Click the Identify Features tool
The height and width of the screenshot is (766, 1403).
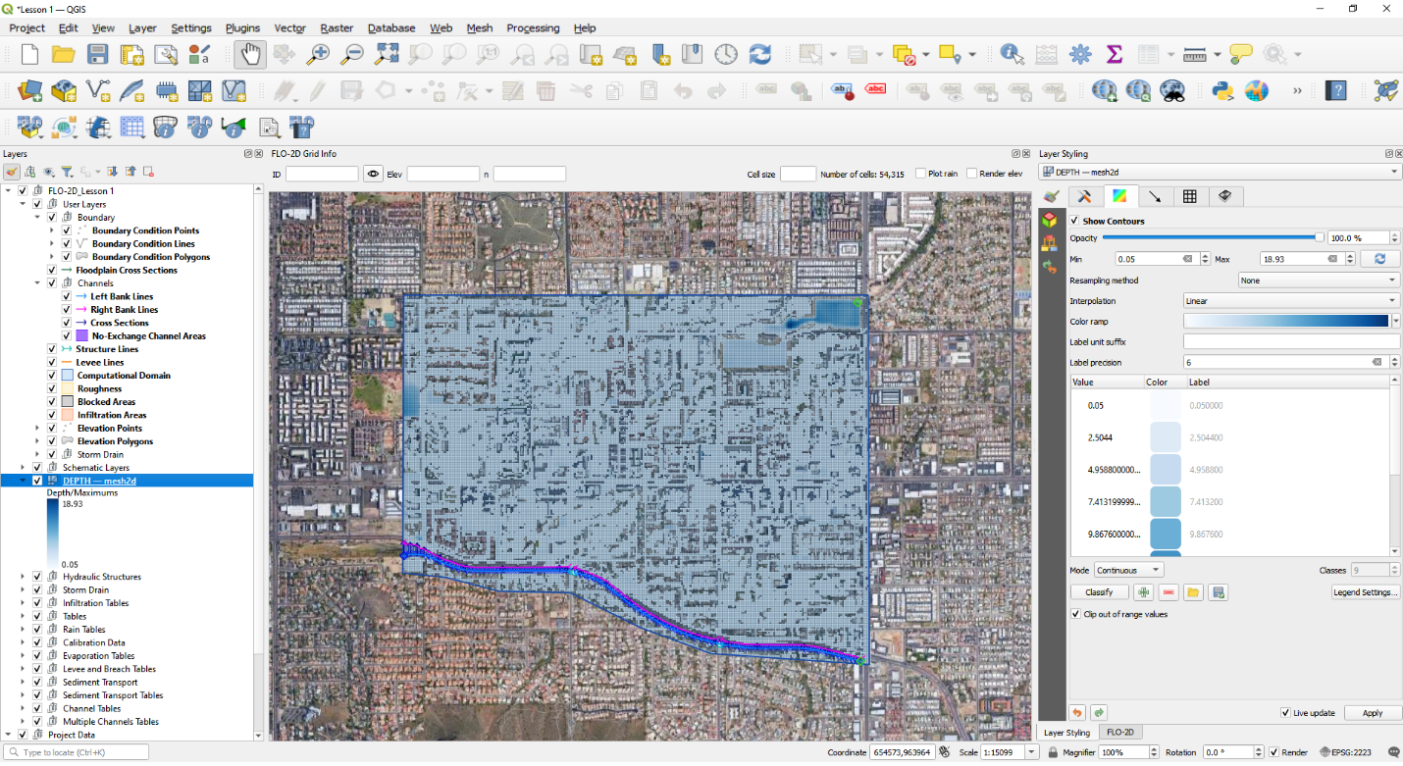tap(1012, 54)
